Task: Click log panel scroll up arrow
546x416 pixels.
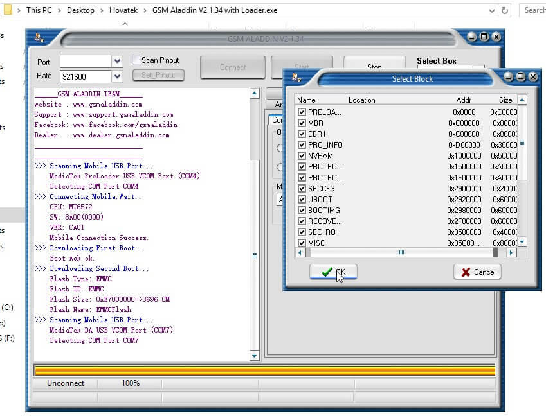Action: (255, 93)
